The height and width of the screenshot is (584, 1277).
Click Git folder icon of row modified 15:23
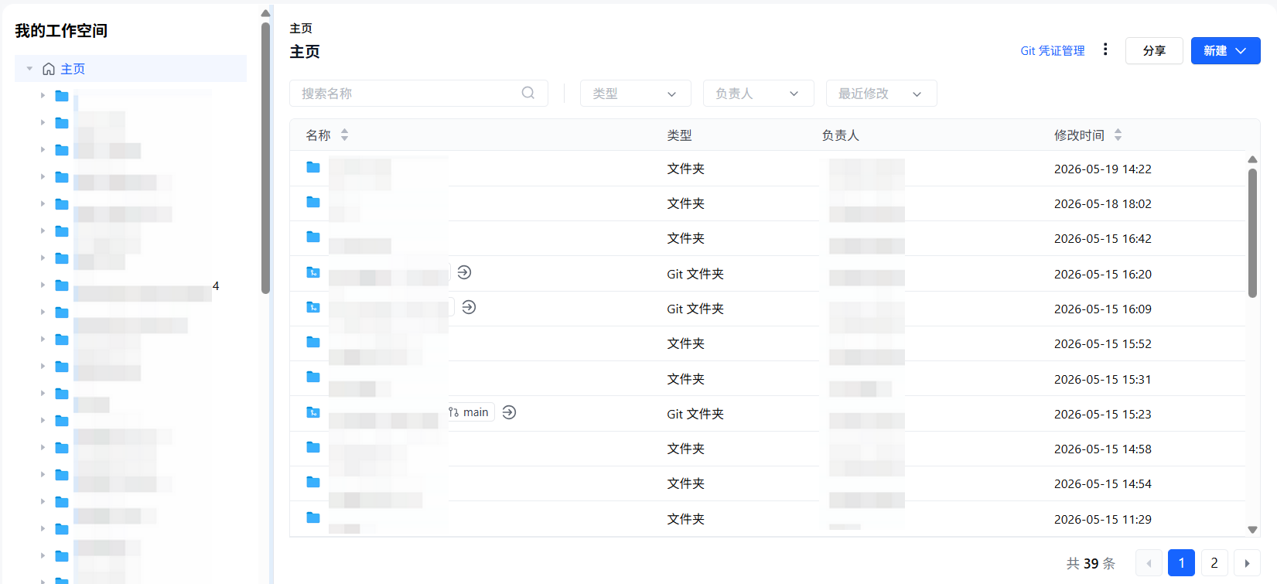tap(313, 412)
